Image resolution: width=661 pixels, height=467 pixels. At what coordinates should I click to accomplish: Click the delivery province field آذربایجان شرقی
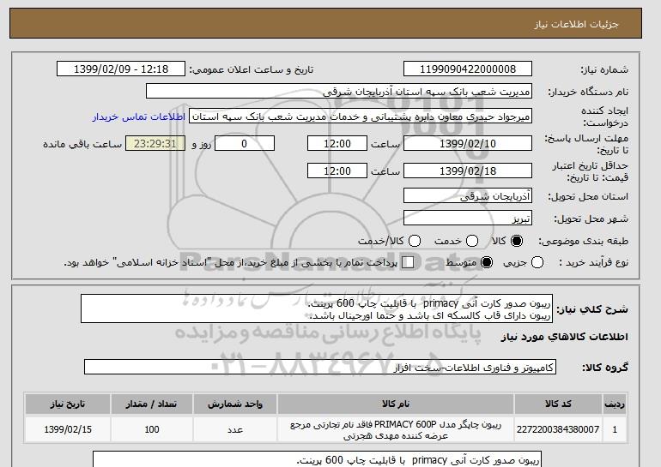(x=468, y=196)
